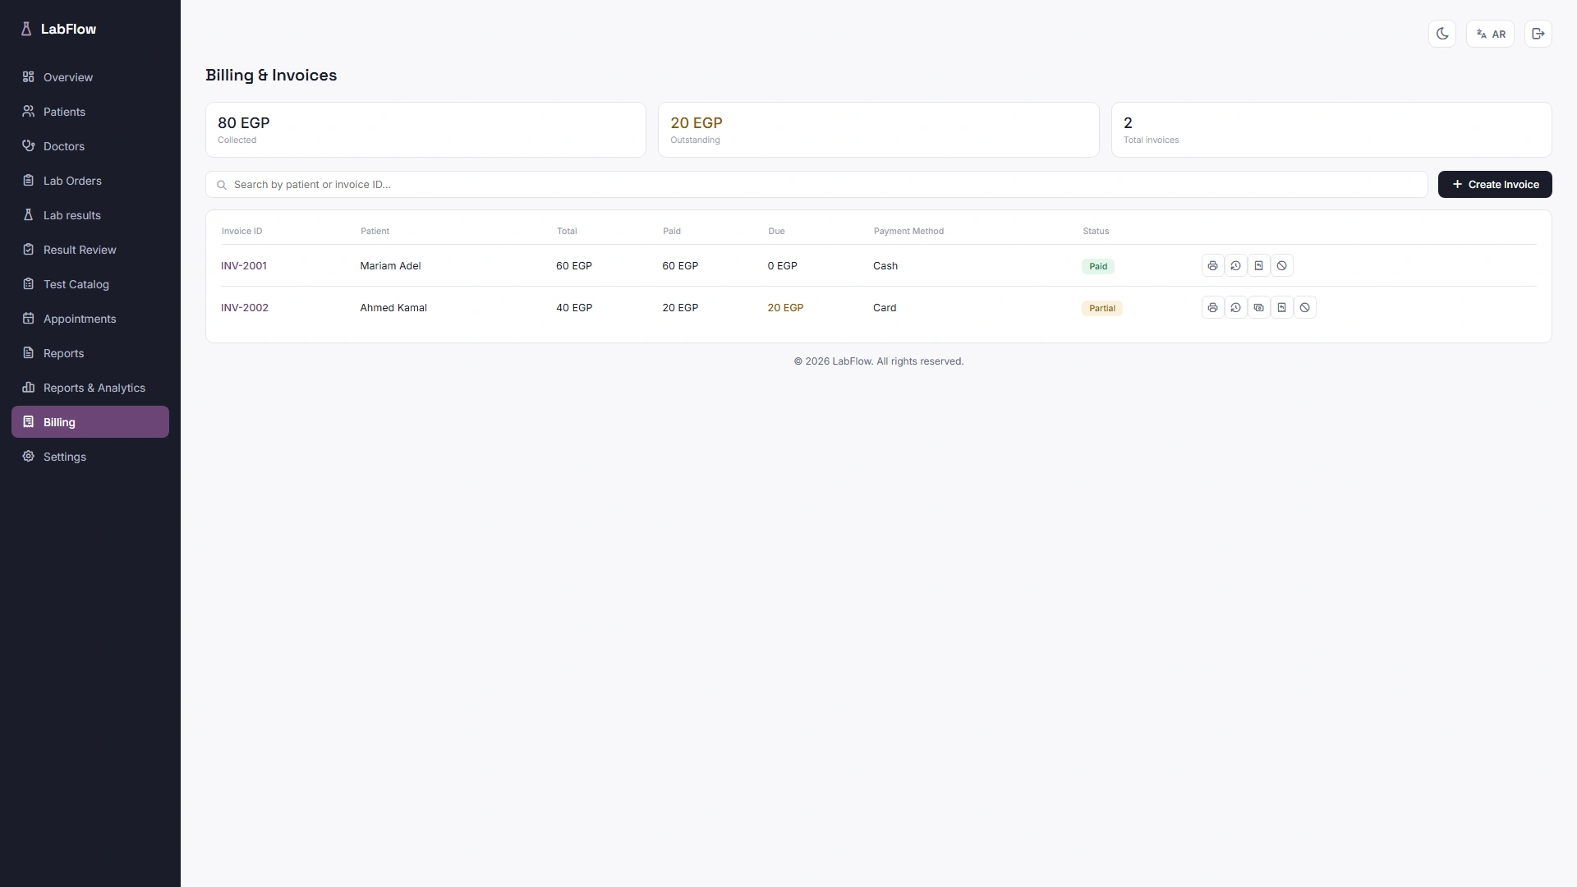Image resolution: width=1577 pixels, height=887 pixels.
Task: Open invoice link INV-2002
Action: (245, 307)
